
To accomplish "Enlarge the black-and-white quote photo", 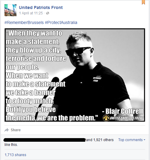I will (75, 75).
